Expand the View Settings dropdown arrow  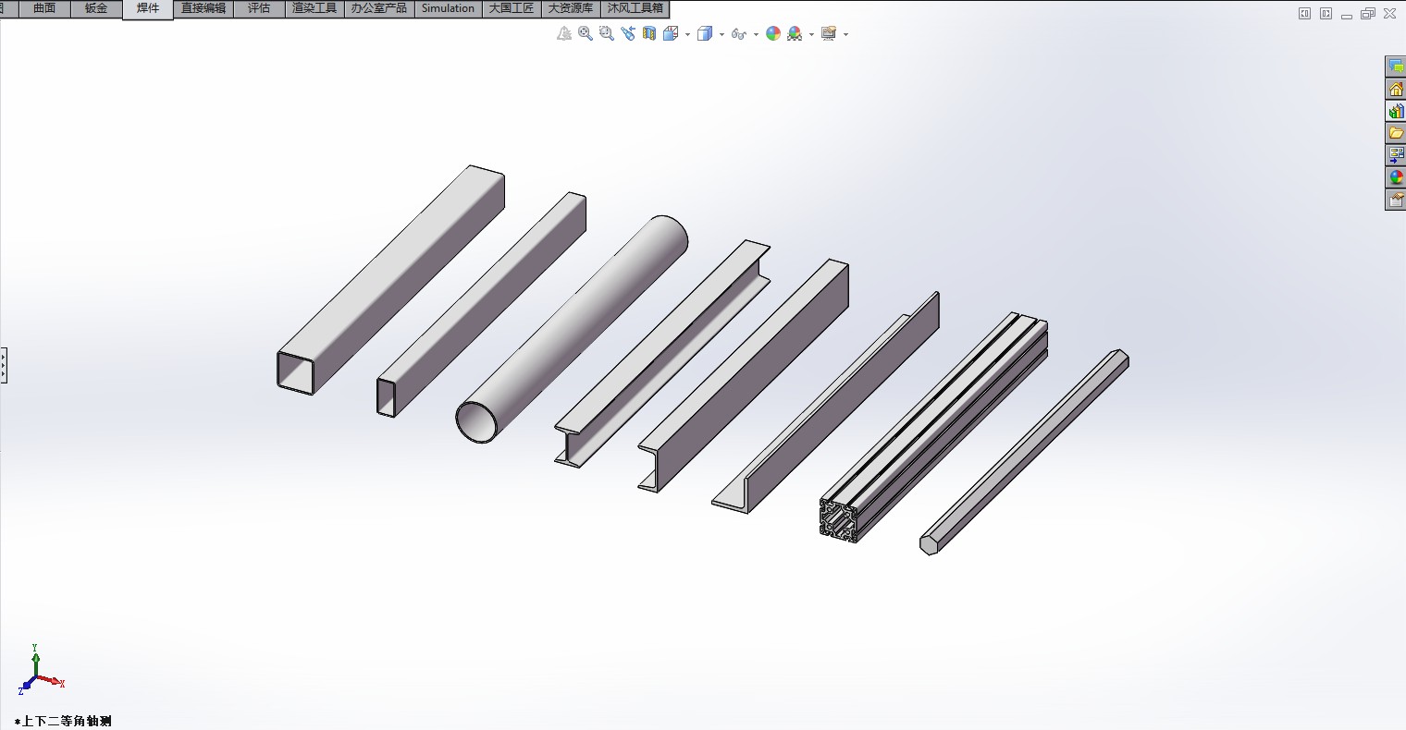point(845,35)
